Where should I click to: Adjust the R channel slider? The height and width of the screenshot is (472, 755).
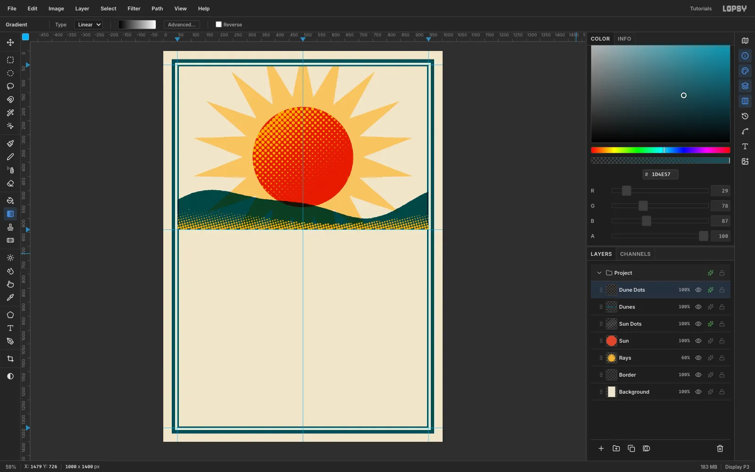[660, 191]
